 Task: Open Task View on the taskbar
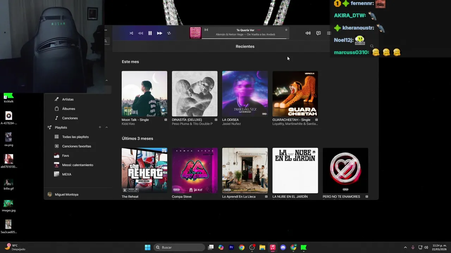(211, 247)
